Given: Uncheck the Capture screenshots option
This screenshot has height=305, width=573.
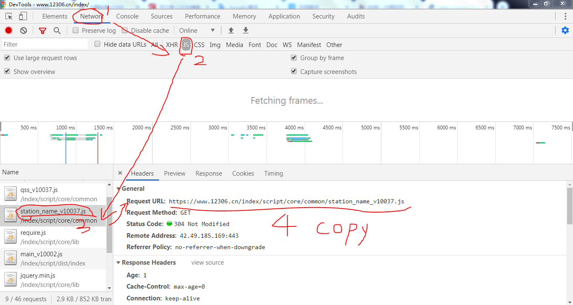Looking at the screenshot, I should click(294, 71).
